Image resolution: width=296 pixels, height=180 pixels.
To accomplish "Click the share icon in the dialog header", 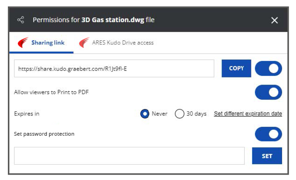I will tap(21, 20).
